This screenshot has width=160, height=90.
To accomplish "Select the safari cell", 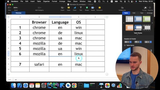I will [39, 64].
